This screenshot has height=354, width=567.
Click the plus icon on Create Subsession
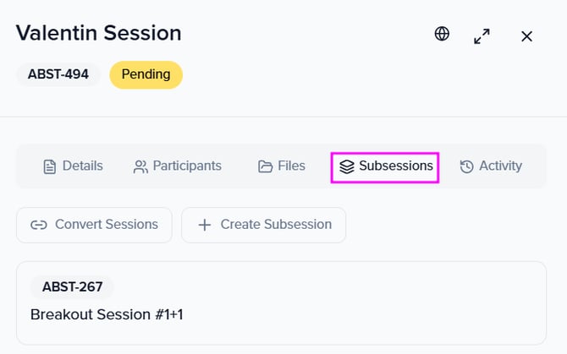[x=204, y=225]
